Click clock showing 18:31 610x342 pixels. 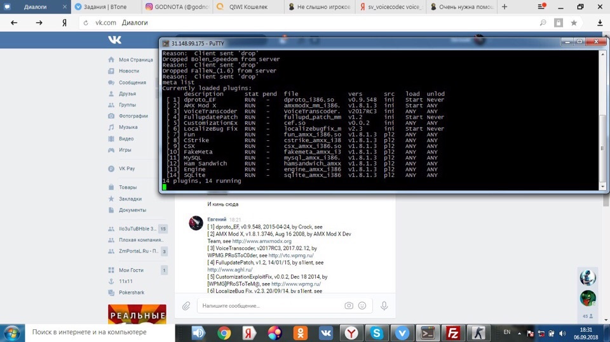coord(586,329)
